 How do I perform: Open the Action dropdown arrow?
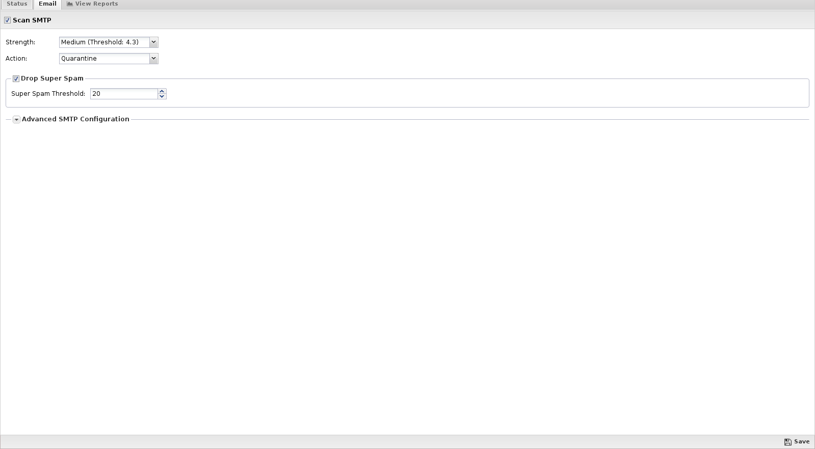153,59
